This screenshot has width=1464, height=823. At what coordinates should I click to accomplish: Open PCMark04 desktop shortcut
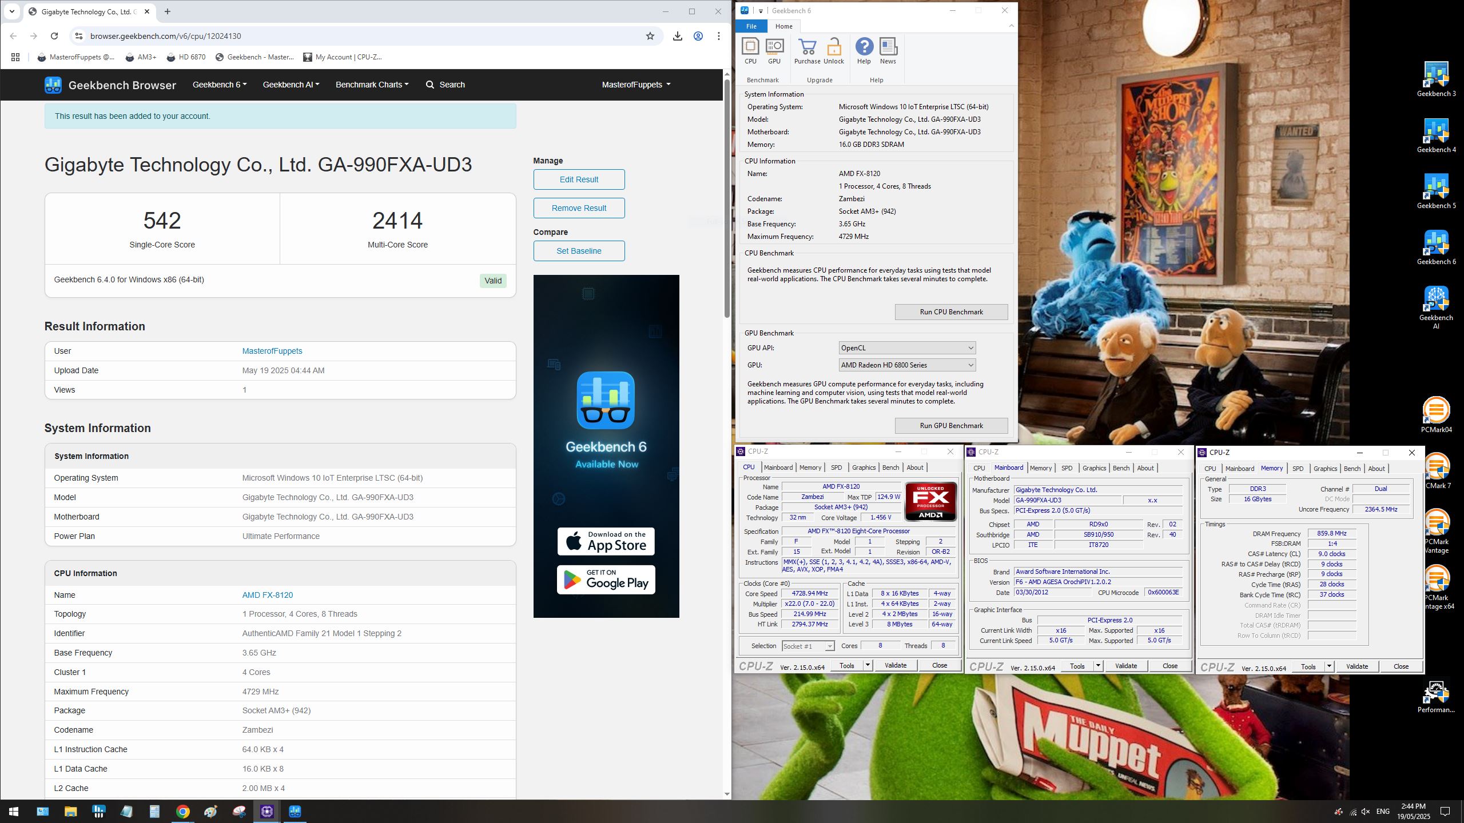(1436, 414)
